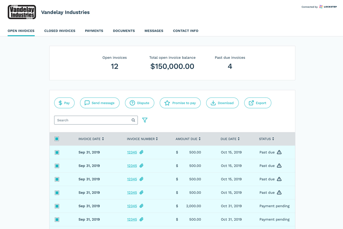The width and height of the screenshot is (343, 229).
Task: Sort by Status column arrows
Action: click(273, 139)
